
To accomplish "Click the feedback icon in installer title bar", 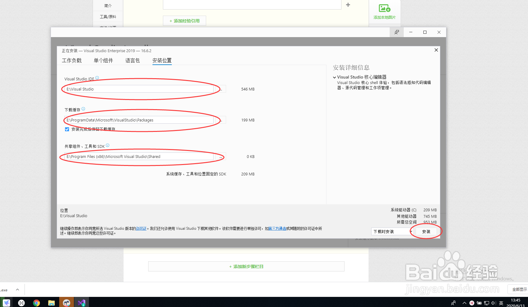I will [x=397, y=32].
